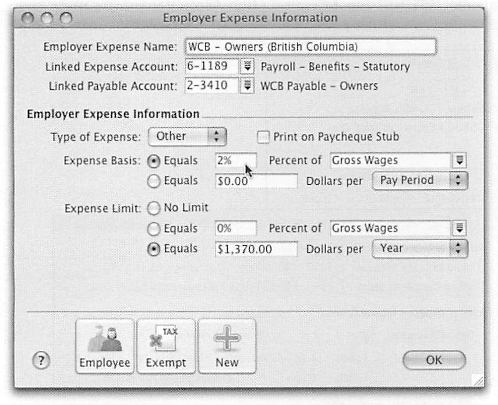
Task: Edit Linked Payable Account number 2-3410
Action: 211,86
